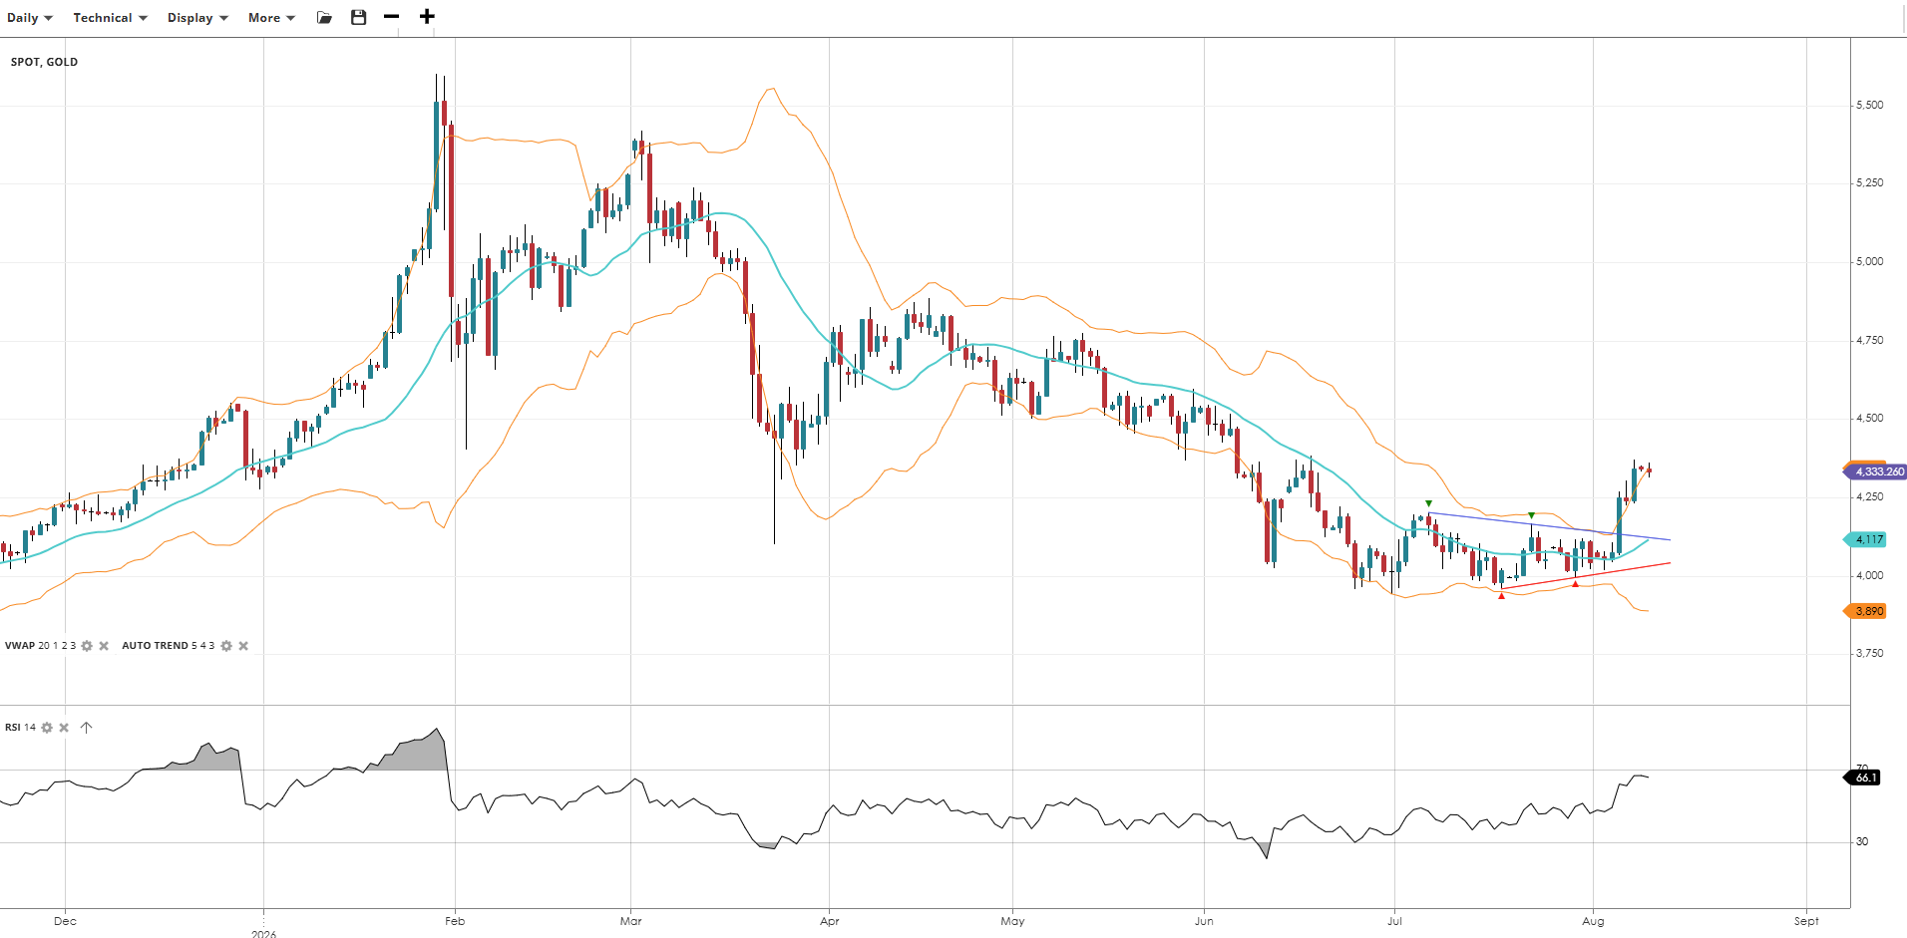
Task: Click the Feb date axis label
Action: [x=455, y=921]
